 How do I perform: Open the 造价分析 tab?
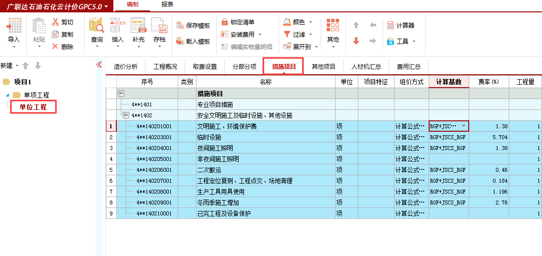pos(125,67)
